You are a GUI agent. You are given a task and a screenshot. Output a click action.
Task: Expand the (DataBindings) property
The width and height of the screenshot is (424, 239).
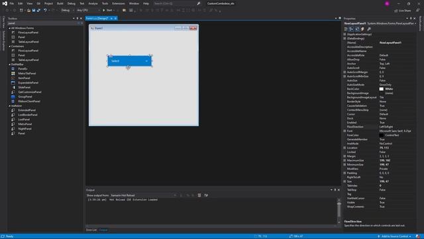344,39
